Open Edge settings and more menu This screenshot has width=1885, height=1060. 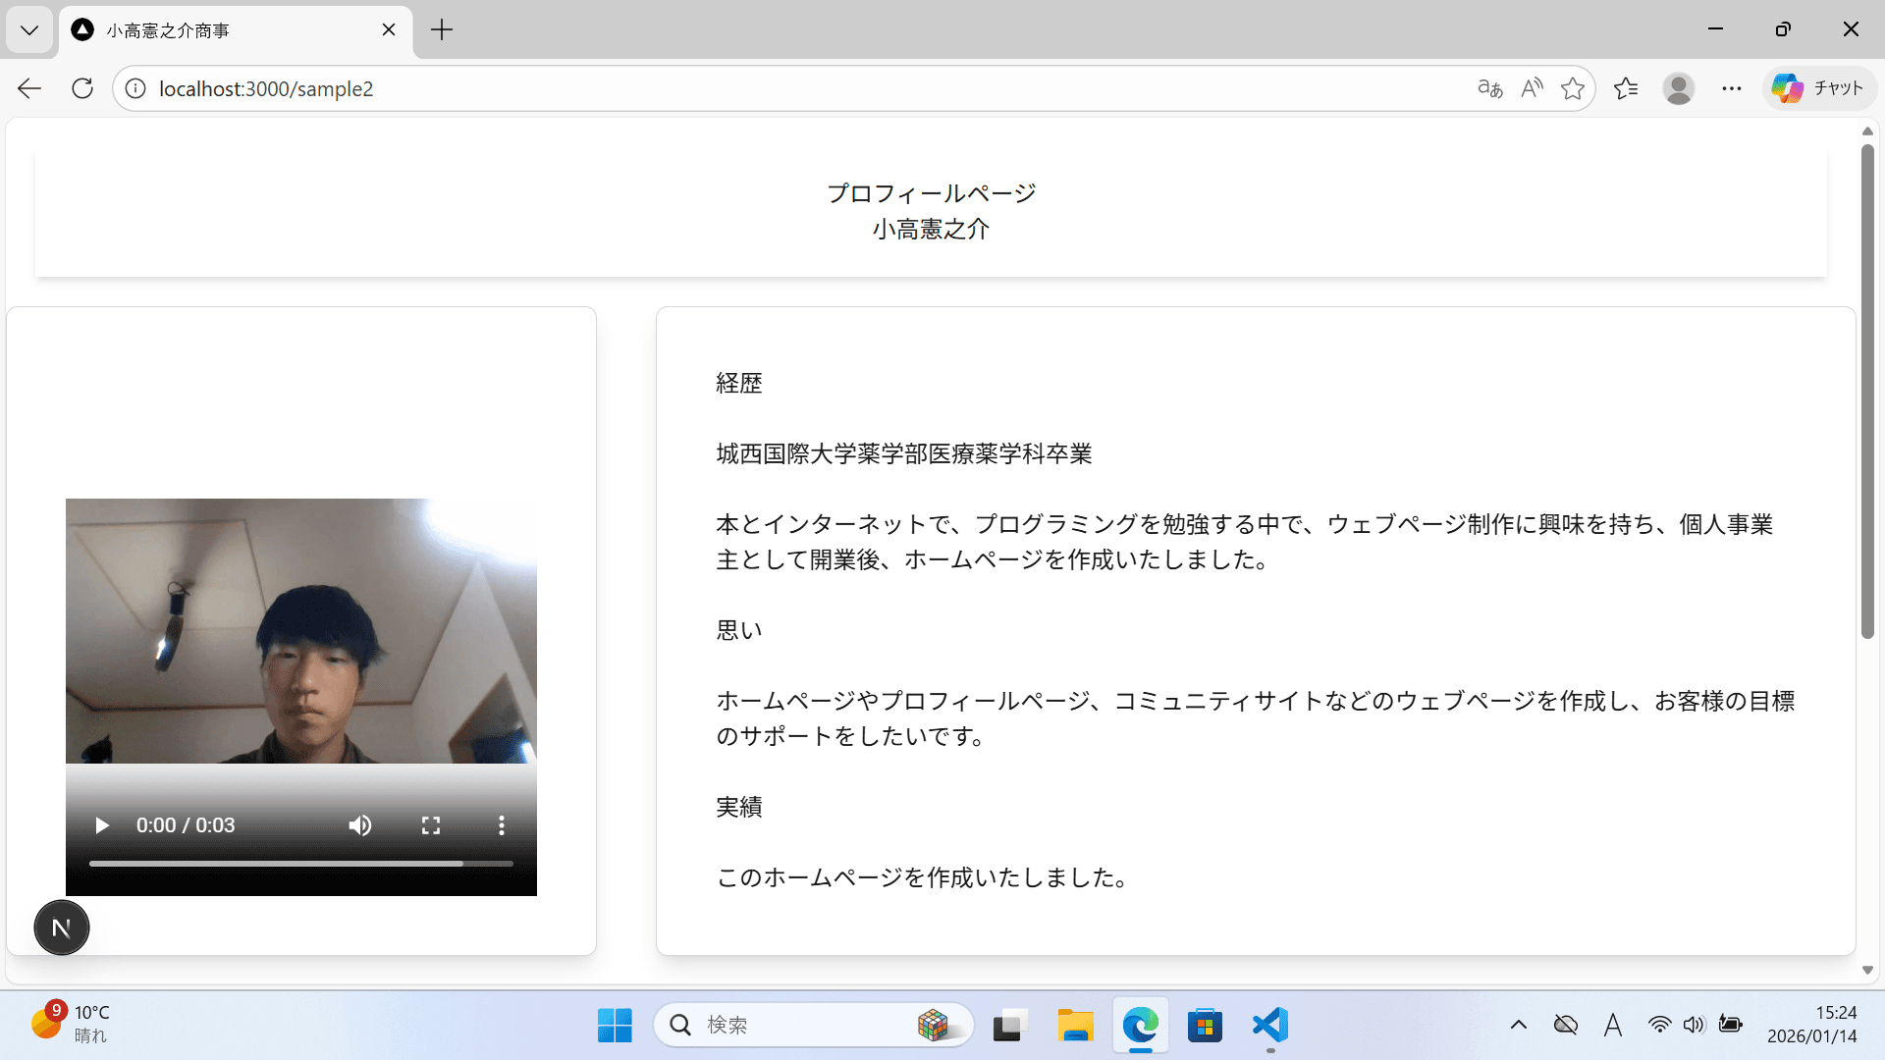coord(1732,88)
